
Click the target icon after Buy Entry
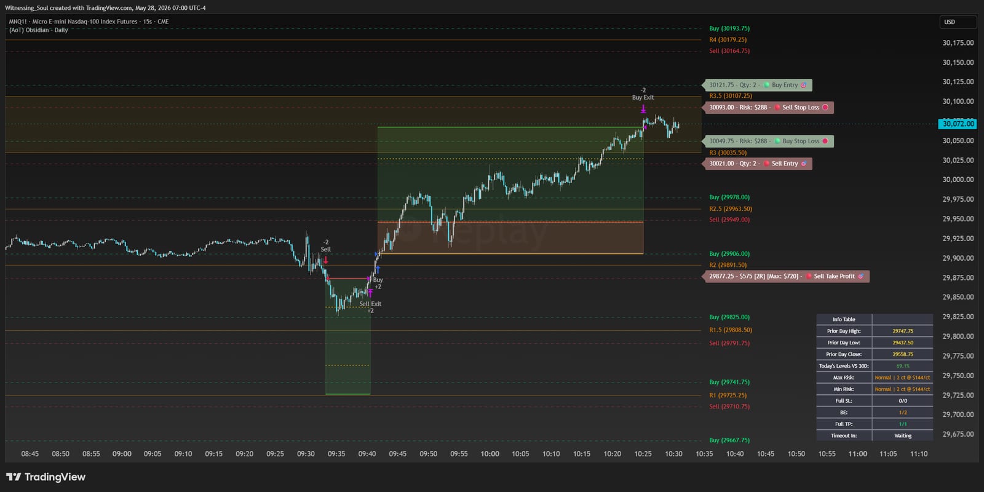point(803,85)
